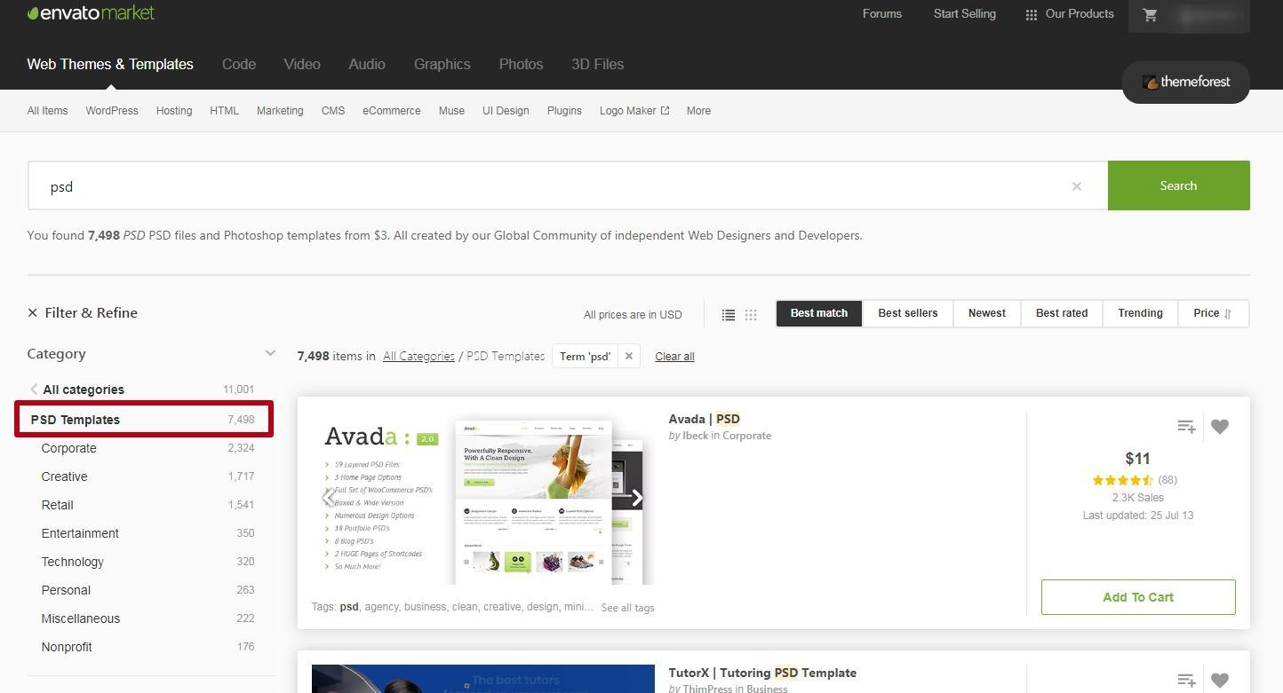1283x693 pixels.
Task: Favorite the Avada PSD item heart
Action: point(1220,427)
